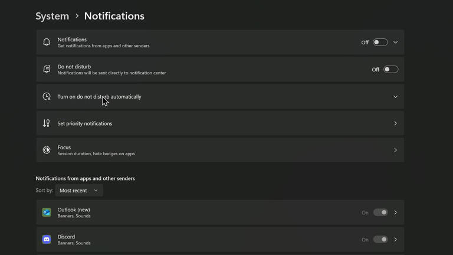This screenshot has width=453, height=255.
Task: Click the Set priority notifications arrows icon
Action: coord(47,123)
